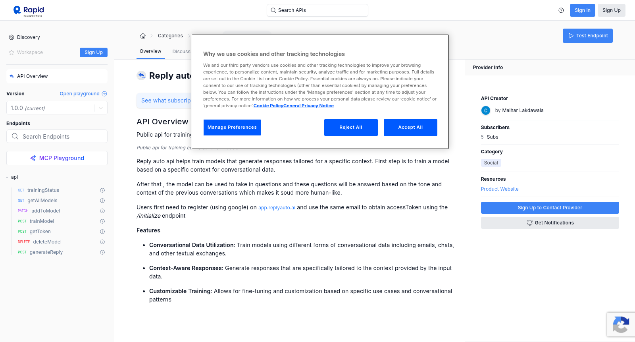635x342 pixels.
Task: Focus the Search Endpoints field
Action: click(x=57, y=136)
